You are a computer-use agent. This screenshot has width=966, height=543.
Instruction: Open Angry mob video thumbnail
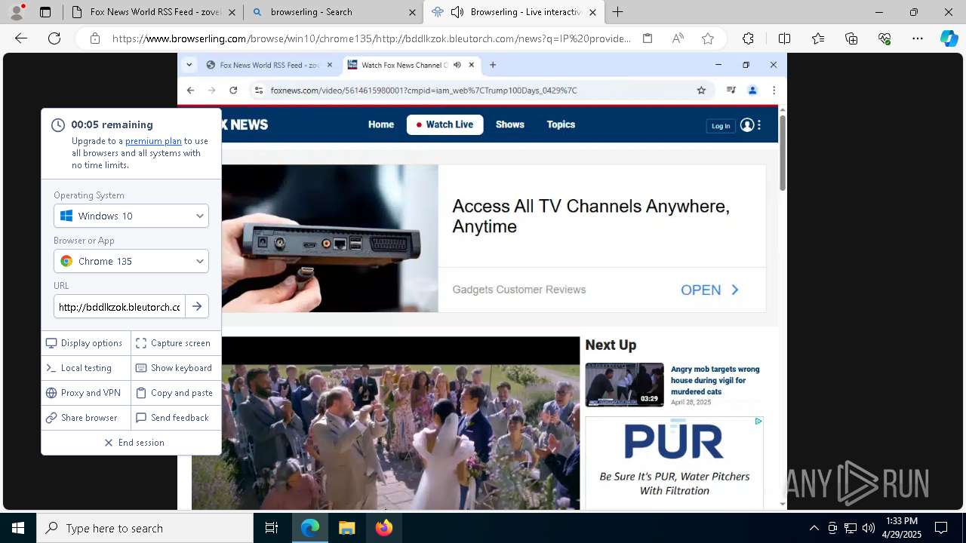[624, 385]
